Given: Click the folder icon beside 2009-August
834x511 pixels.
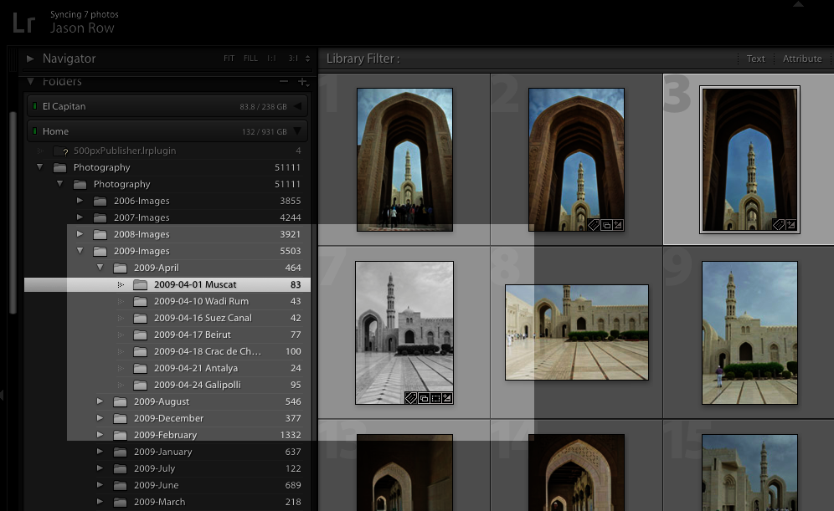Looking at the screenshot, I should coord(120,401).
